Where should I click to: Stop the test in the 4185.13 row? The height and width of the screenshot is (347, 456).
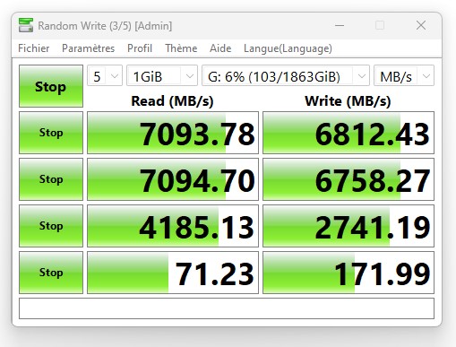51,226
